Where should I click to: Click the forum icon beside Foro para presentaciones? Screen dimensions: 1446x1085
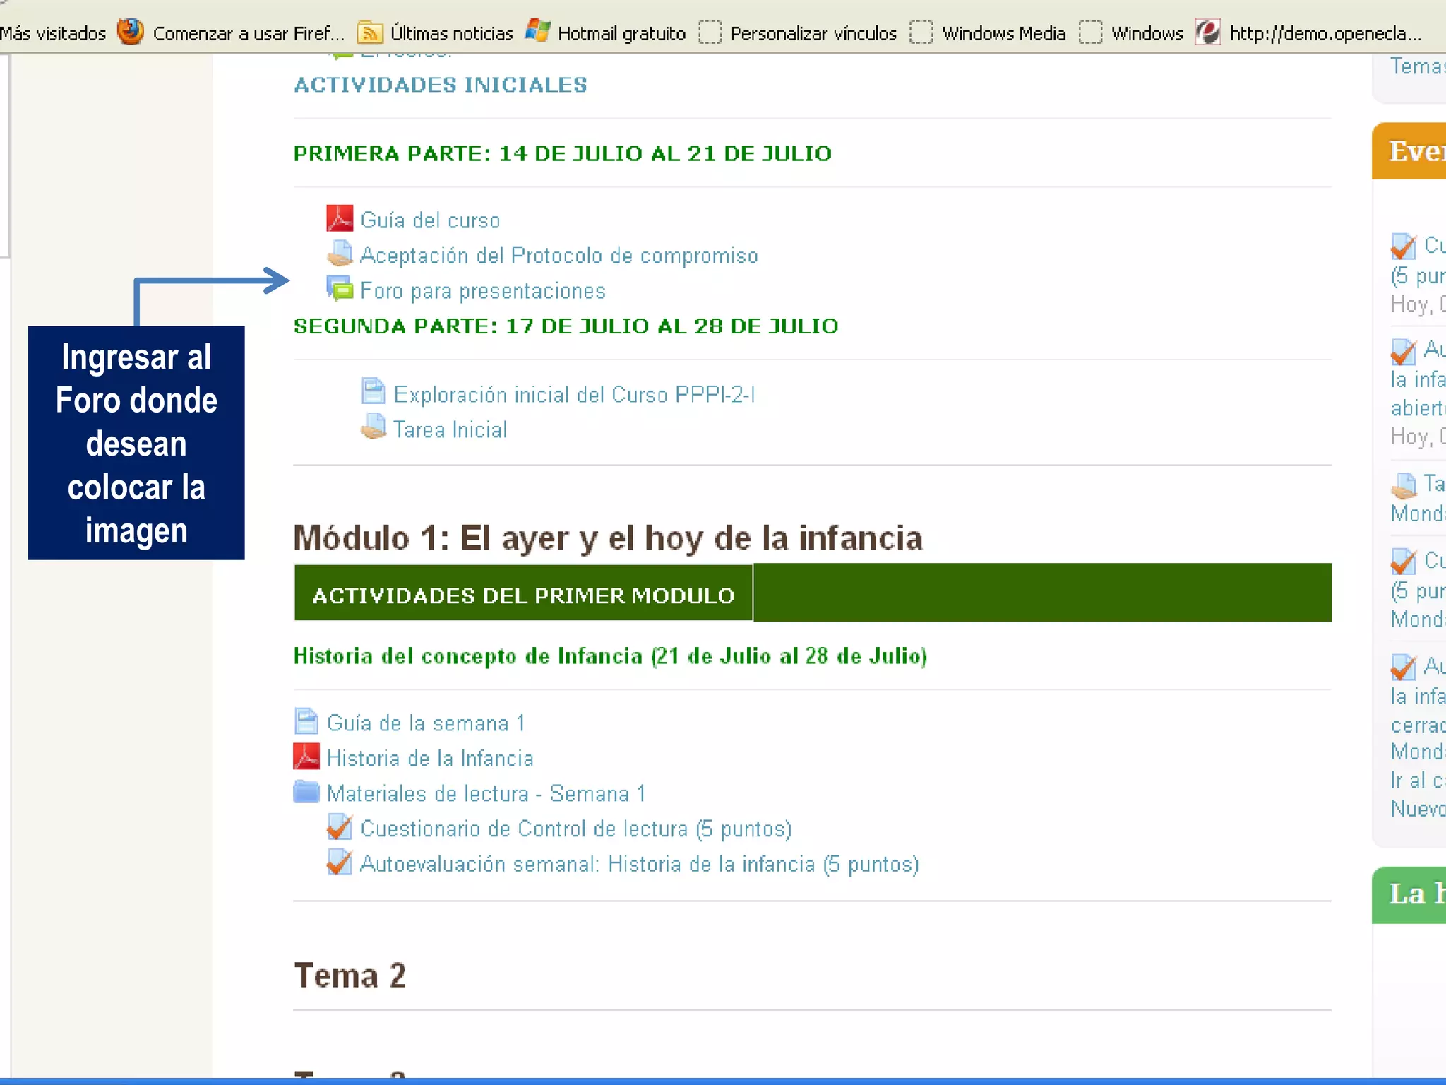340,289
